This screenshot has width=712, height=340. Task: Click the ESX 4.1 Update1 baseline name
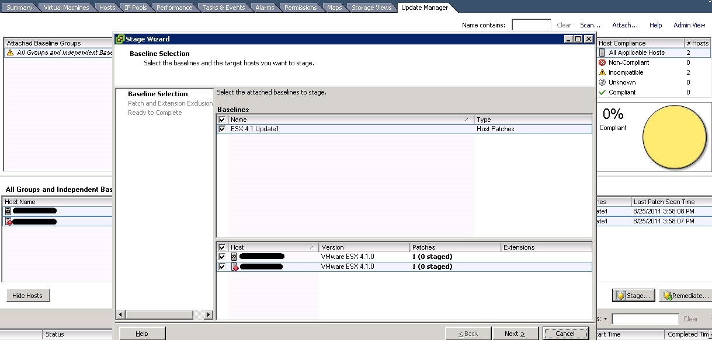255,129
